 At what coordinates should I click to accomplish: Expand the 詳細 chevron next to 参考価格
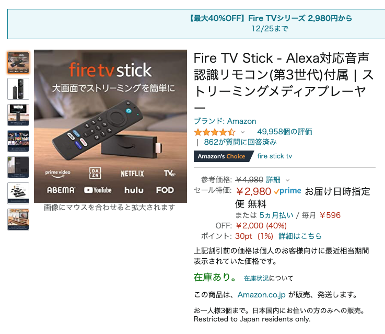tap(287, 180)
